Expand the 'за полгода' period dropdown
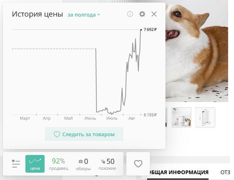This screenshot has width=234, height=180. click(x=84, y=15)
